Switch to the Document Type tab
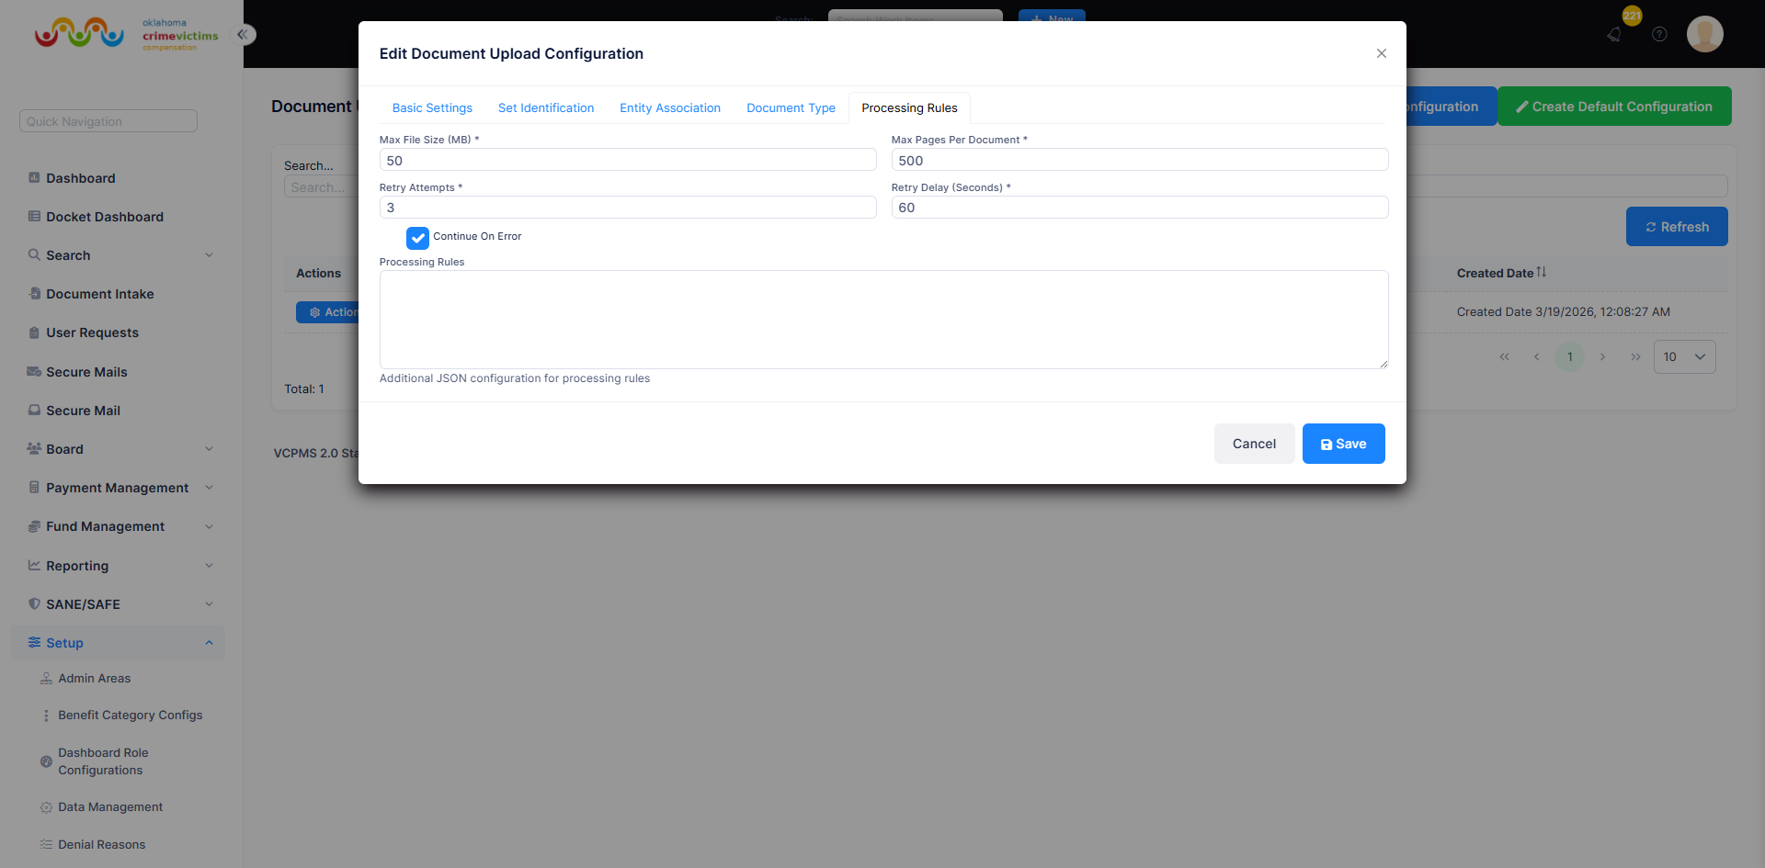1765x868 pixels. [x=791, y=107]
